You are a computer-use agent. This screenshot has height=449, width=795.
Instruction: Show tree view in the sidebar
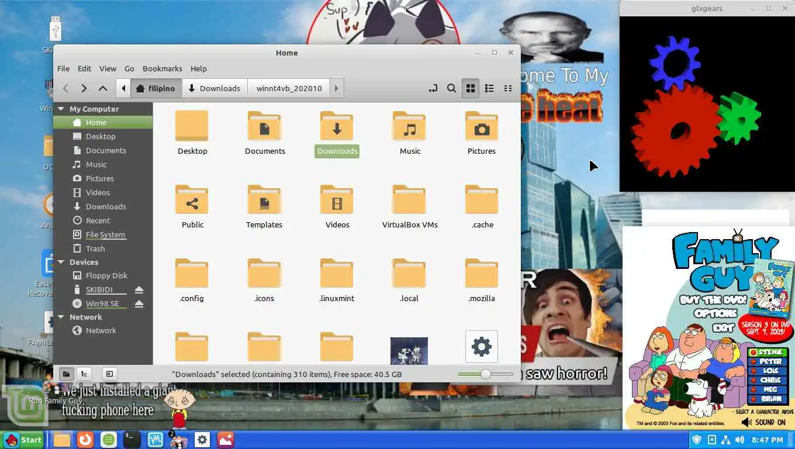(84, 374)
